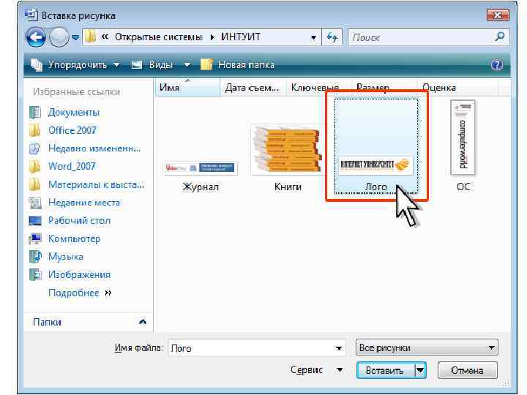
Task: Go to Рабочий стол link
Action: [x=79, y=221]
